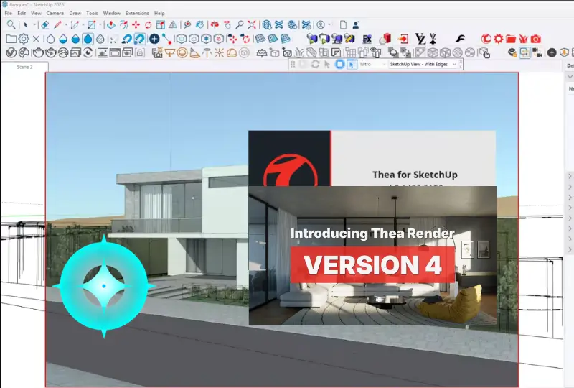Viewport: 574px width, 388px height.
Task: Open the account profile dropdown arrow
Action: 329,25
